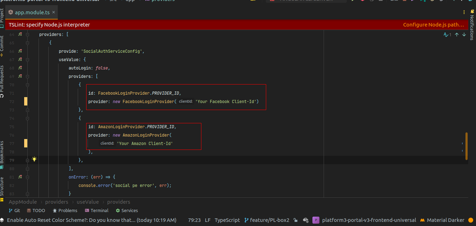This screenshot has width=476, height=226.
Task: Click the 79:23 caret position indicator
Action: pos(194,220)
